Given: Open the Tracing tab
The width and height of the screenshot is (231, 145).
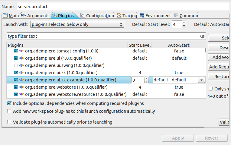Looking at the screenshot, I should click(x=127, y=15).
